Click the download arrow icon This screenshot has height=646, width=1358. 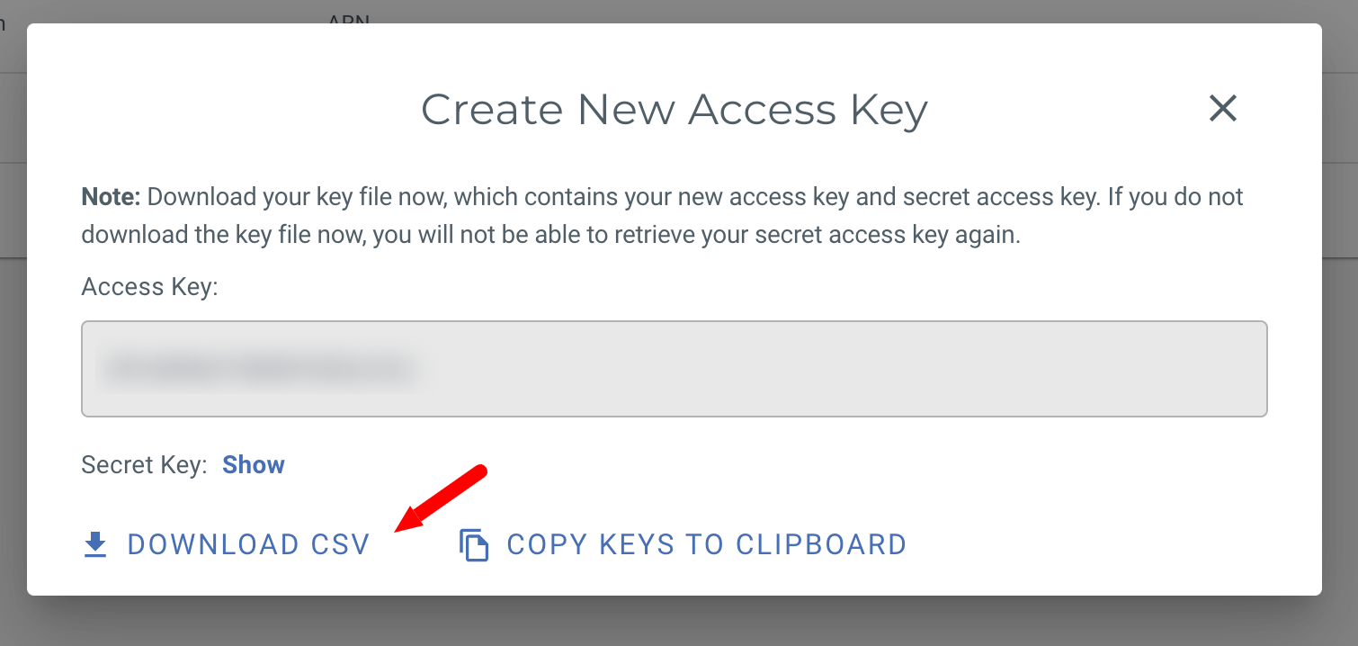pyautogui.click(x=95, y=544)
